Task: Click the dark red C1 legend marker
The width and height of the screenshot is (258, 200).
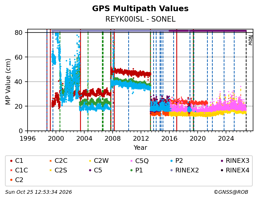Action: (x=11, y=161)
